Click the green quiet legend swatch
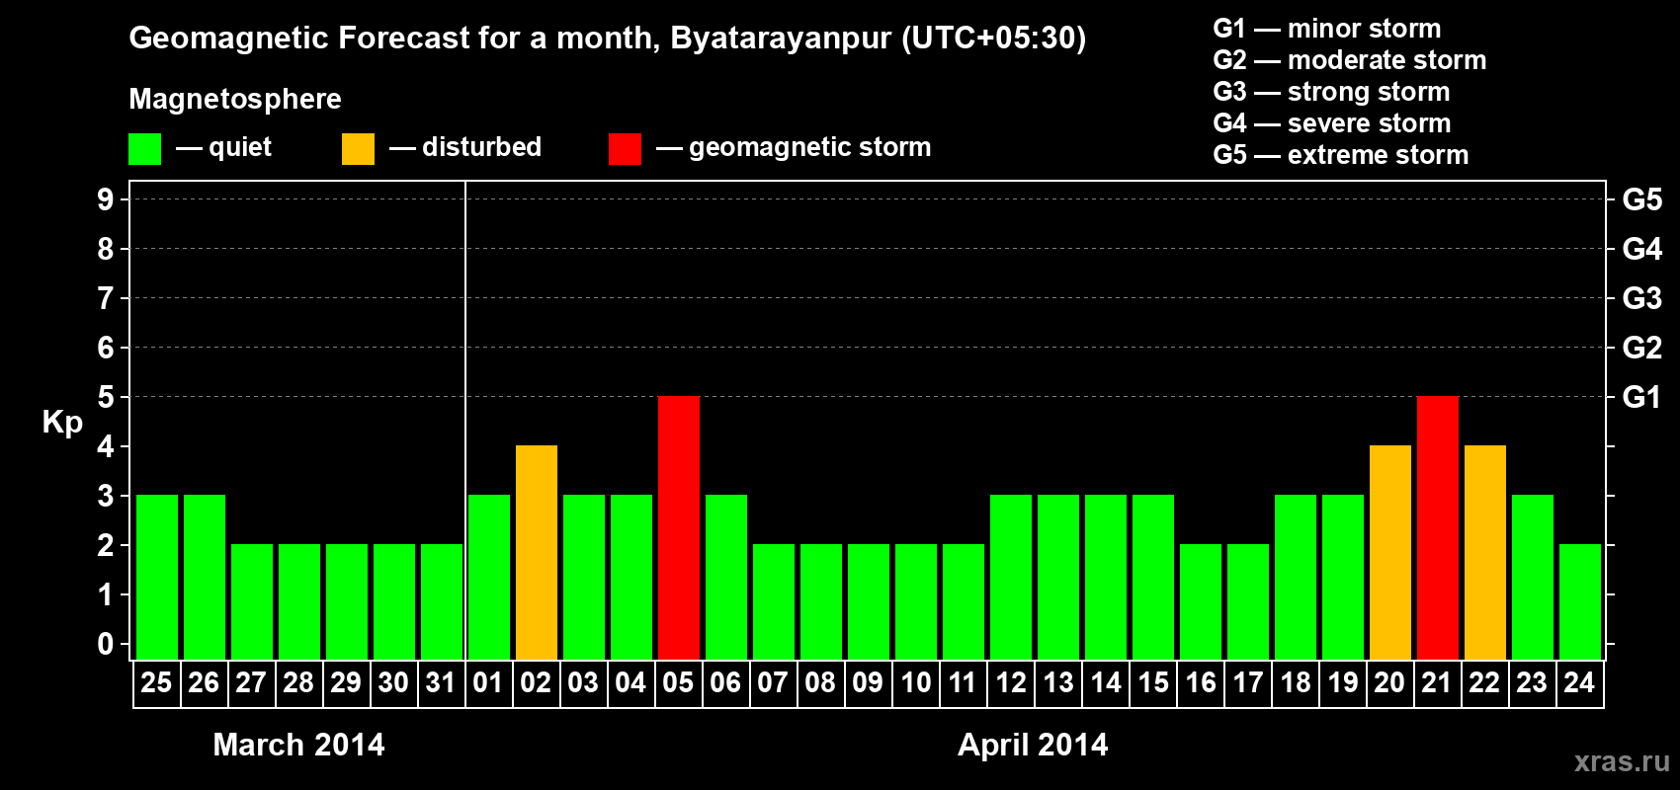 coord(144,149)
